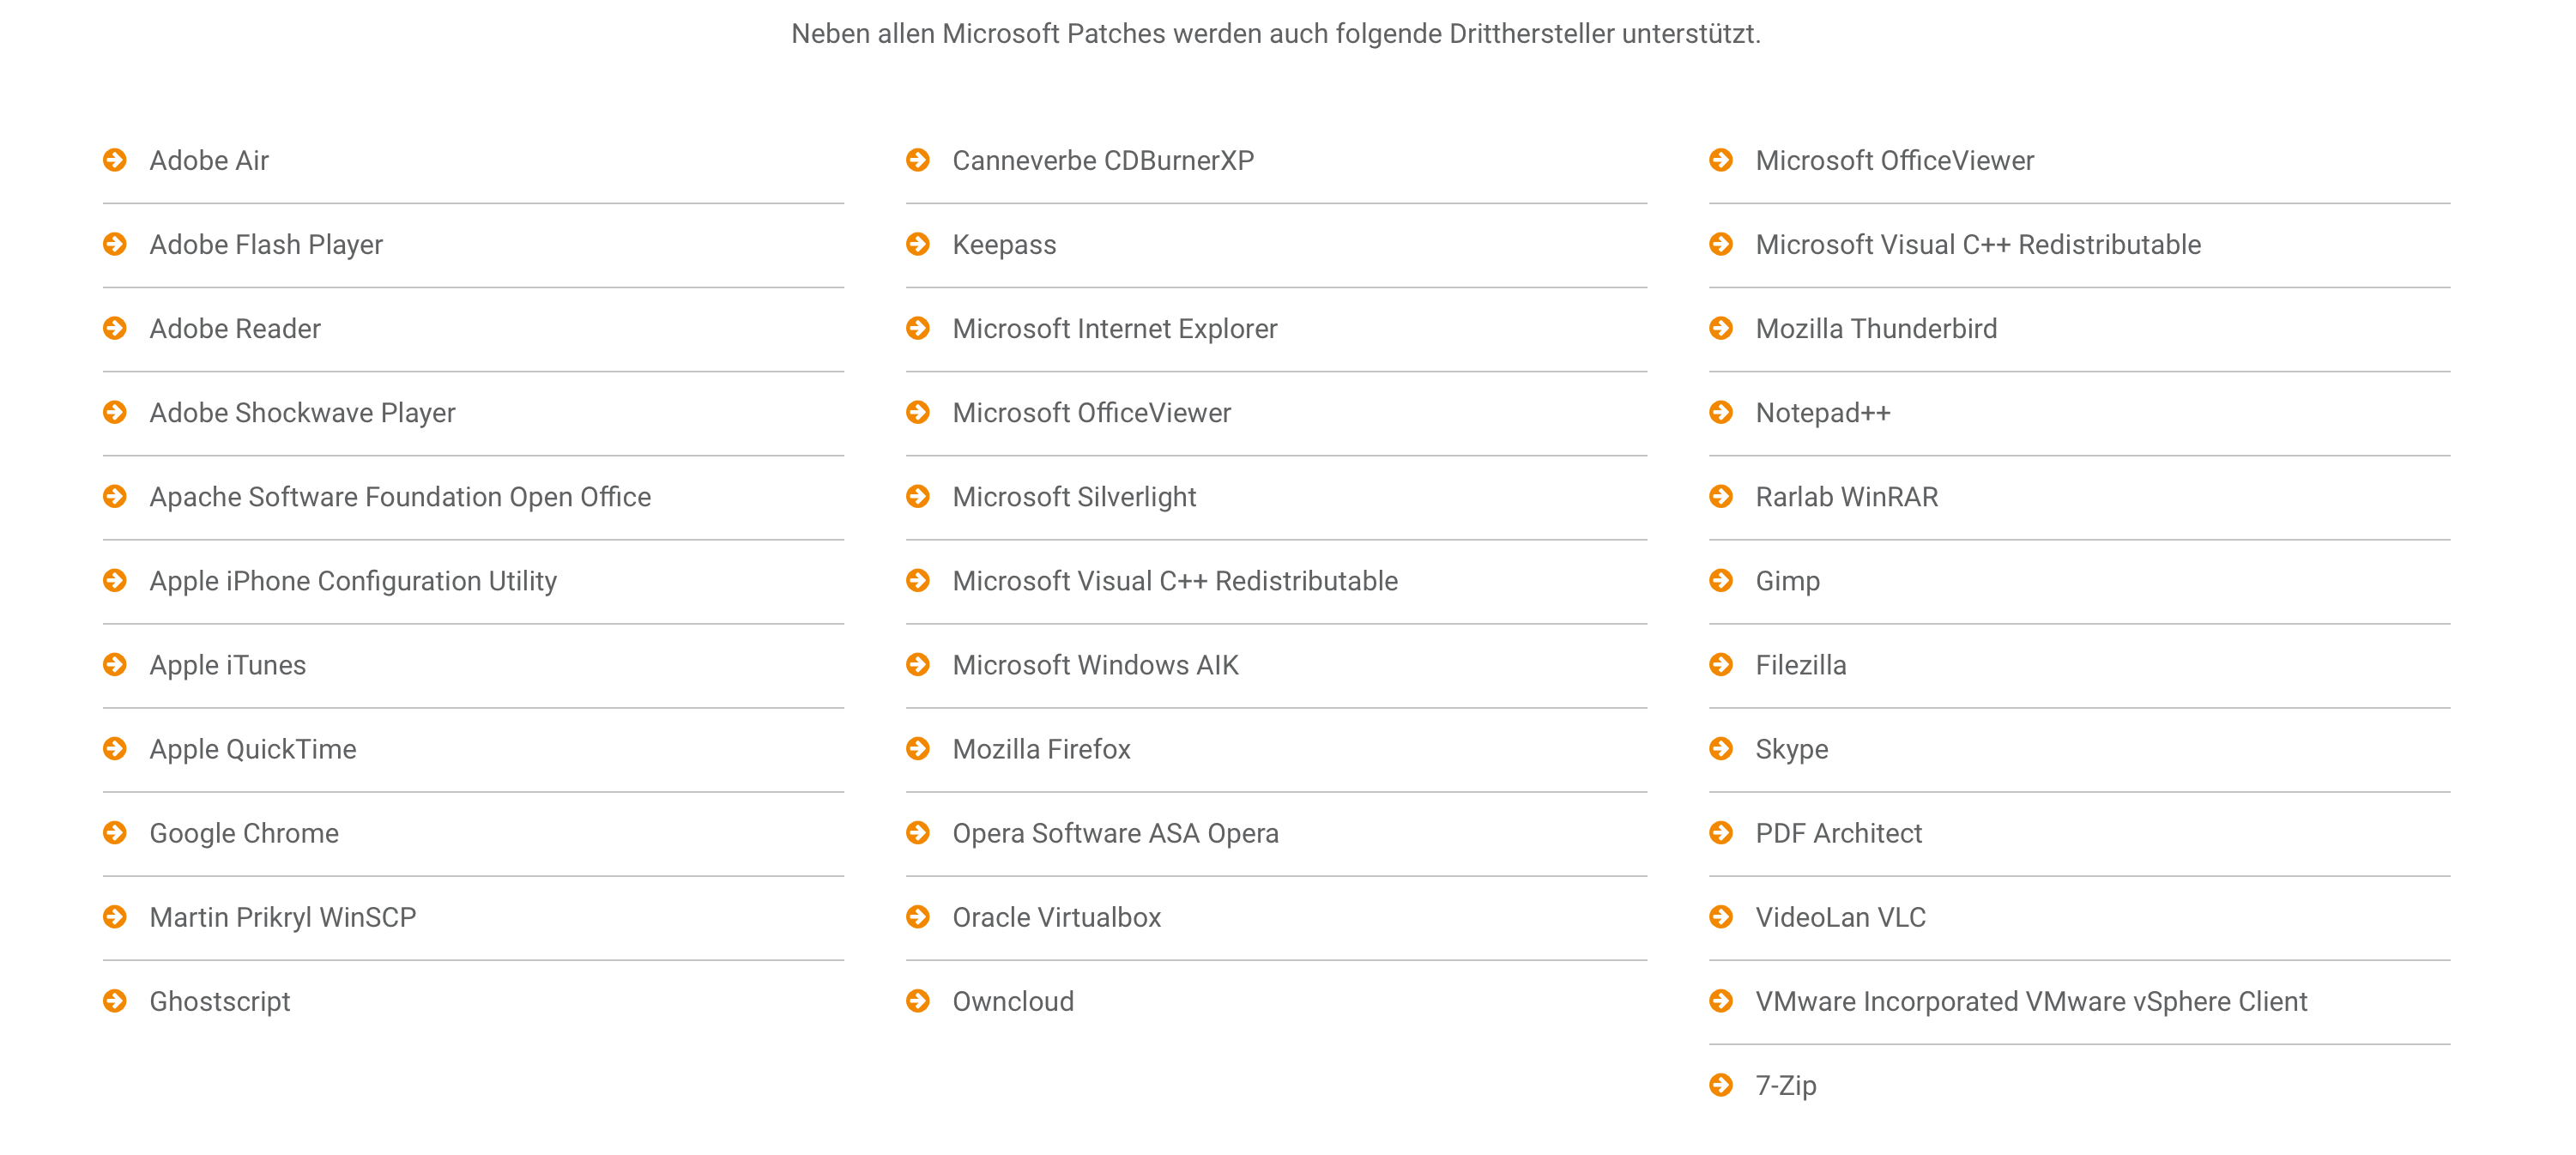The height and width of the screenshot is (1155, 2576).
Task: Click the arrow icon beside Notepad++
Action: coord(1721,412)
